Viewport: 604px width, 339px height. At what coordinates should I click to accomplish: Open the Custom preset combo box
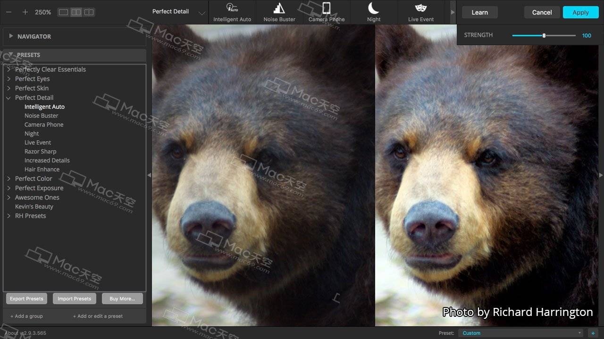click(520, 333)
